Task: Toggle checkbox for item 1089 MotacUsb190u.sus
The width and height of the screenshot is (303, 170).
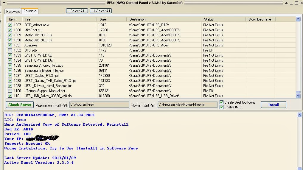Action: 10,35
